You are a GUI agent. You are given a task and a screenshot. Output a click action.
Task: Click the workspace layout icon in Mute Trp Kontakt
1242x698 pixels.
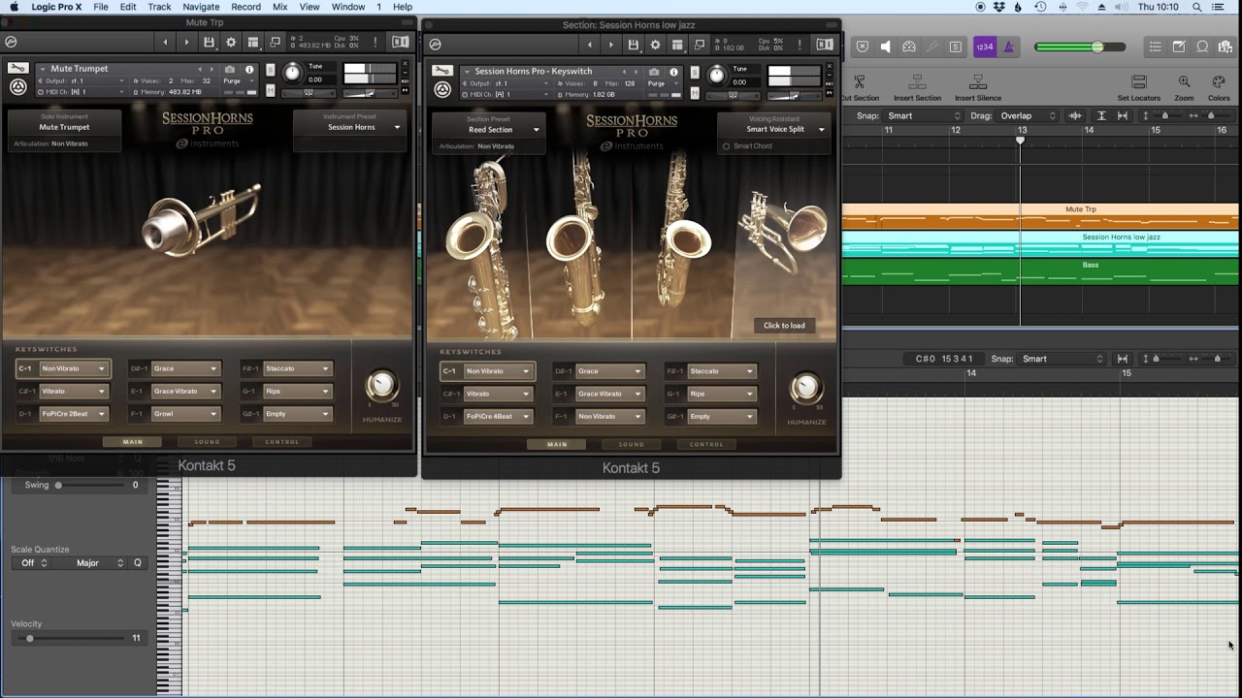[253, 43]
